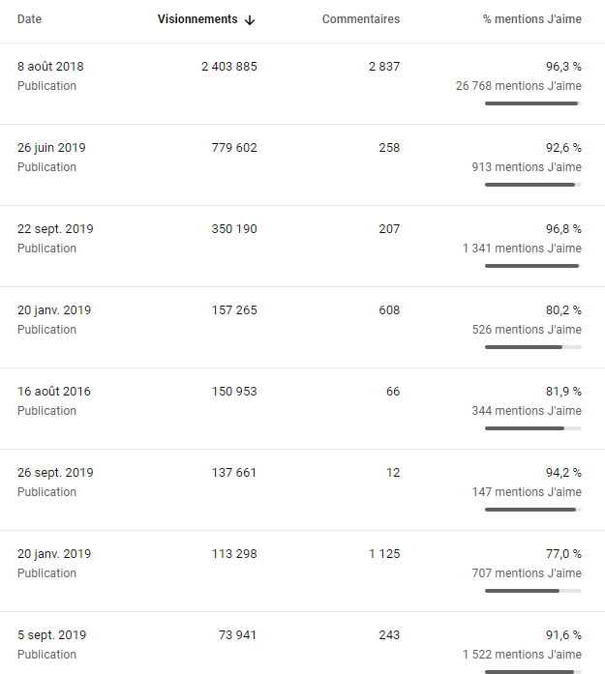Sort by the Visionnements column header
605x674 pixels.
(197, 19)
